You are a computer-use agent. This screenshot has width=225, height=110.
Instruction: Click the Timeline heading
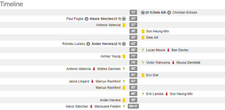12,4
